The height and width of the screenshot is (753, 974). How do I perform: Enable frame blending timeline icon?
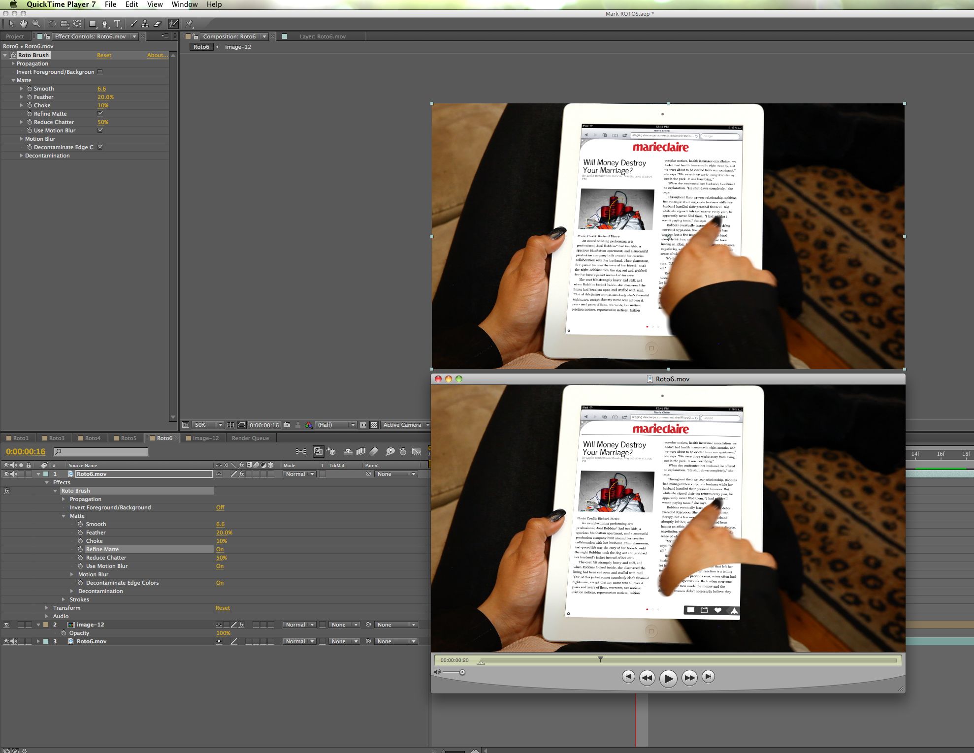[x=361, y=451]
